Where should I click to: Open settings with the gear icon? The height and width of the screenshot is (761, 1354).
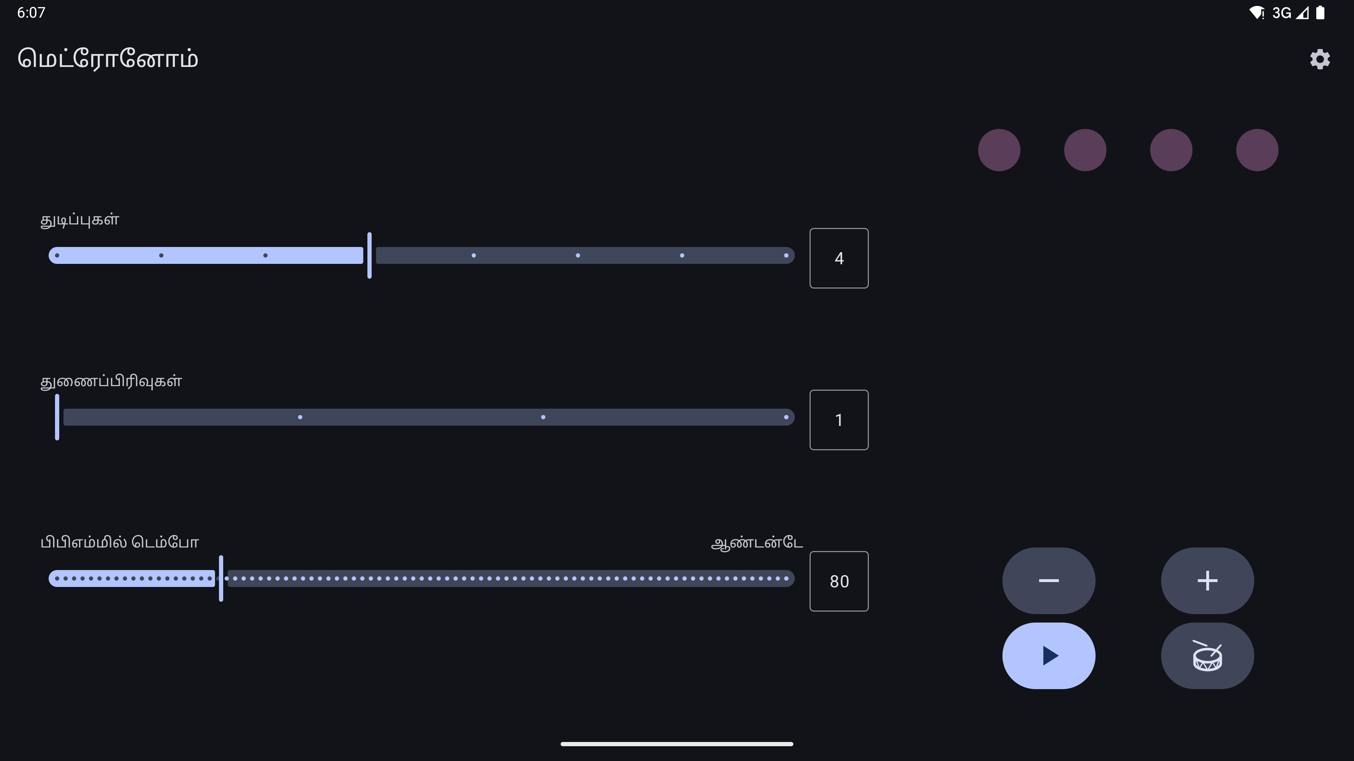(1319, 59)
